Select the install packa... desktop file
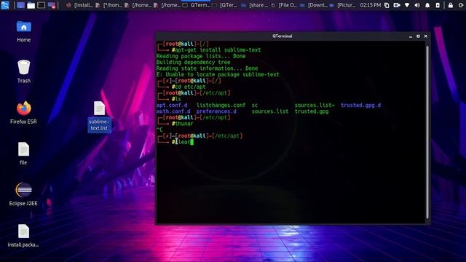The image size is (466, 262). tap(23, 236)
